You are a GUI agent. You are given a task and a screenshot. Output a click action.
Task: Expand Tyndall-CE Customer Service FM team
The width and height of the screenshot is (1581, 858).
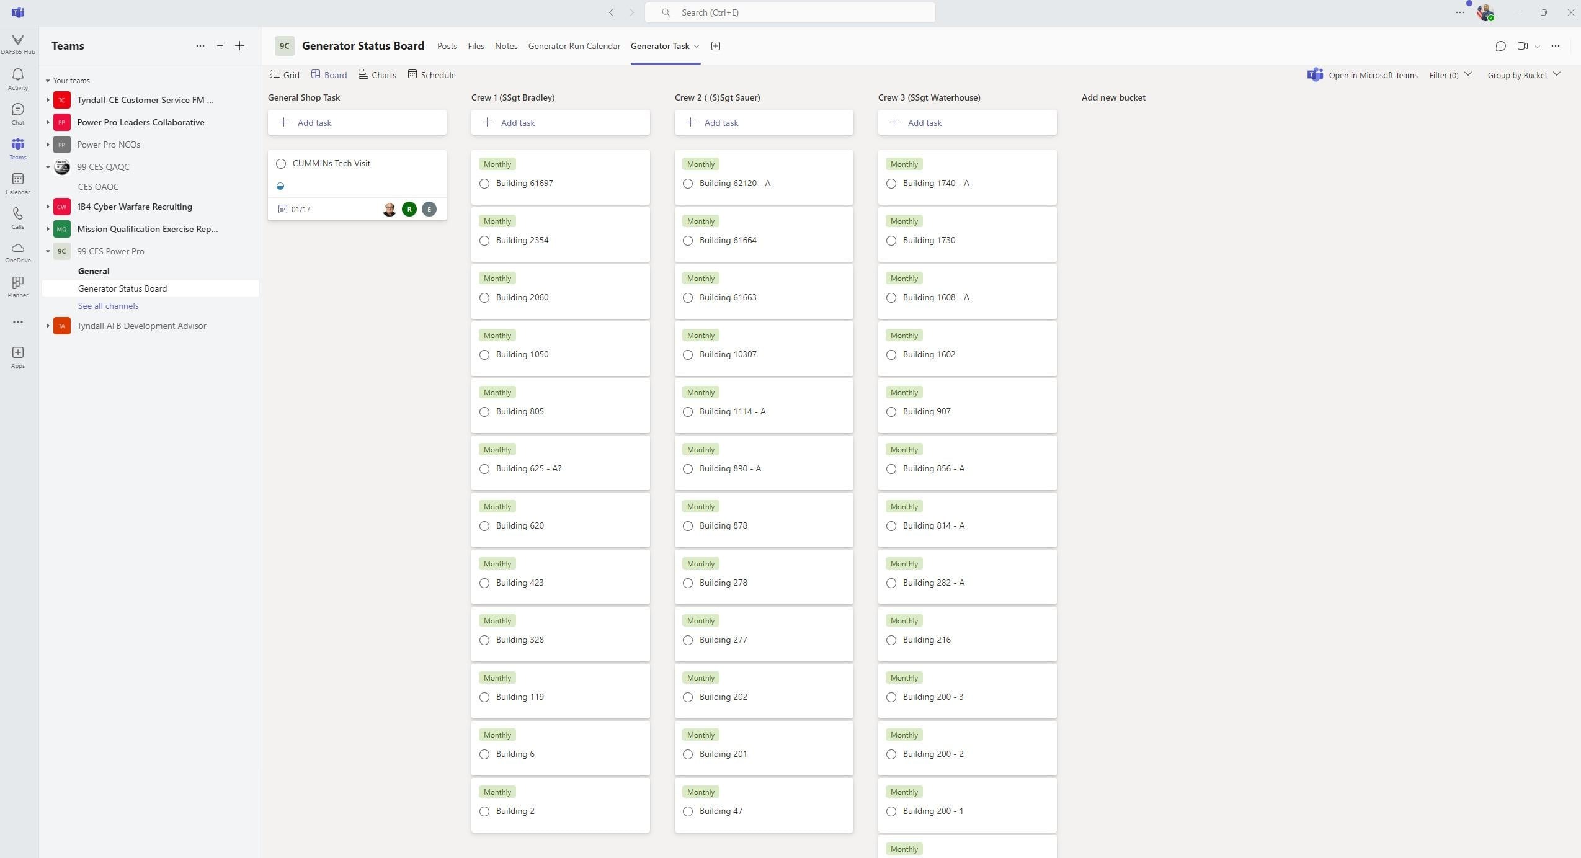tap(48, 100)
